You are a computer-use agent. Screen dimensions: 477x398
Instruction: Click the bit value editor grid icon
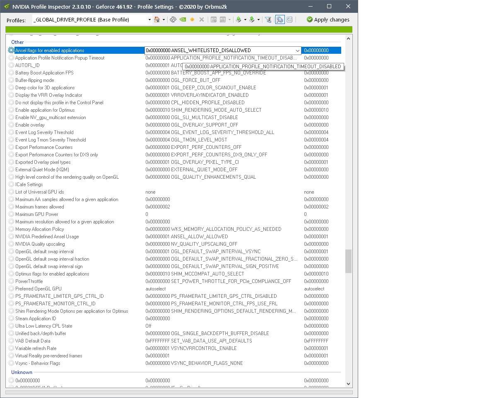point(289,19)
